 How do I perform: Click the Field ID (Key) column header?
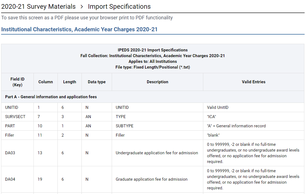click(x=17, y=82)
